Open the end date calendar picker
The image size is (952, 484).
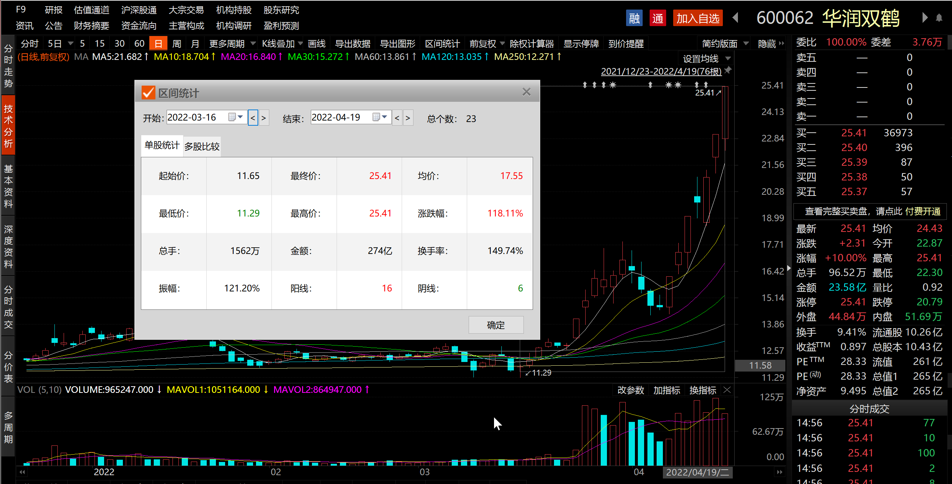[x=380, y=117]
